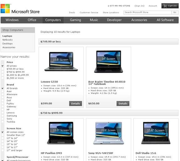The height and width of the screenshot is (161, 180).
Task: Filter by Fujitsu brand
Action: click(3, 104)
